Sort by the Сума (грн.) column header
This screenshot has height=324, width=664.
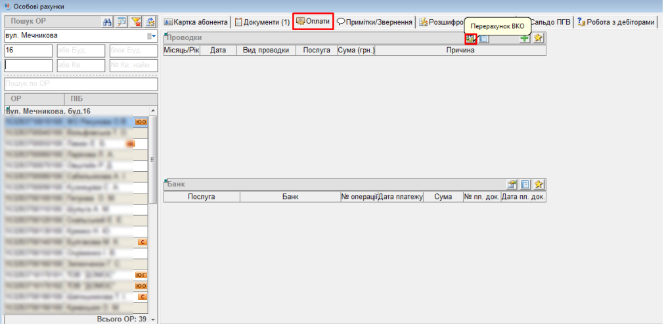pos(355,50)
